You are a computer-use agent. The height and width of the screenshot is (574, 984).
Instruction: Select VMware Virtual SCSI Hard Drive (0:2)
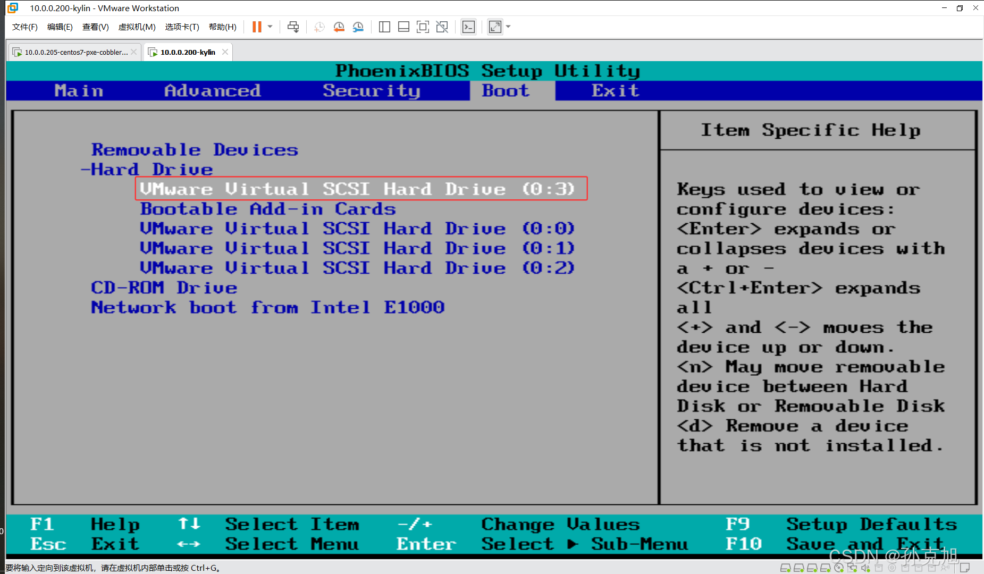[357, 267]
